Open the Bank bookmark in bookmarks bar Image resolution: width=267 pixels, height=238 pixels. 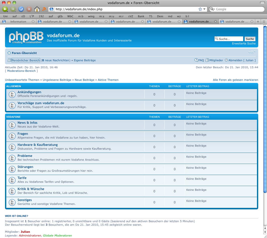(141, 16)
